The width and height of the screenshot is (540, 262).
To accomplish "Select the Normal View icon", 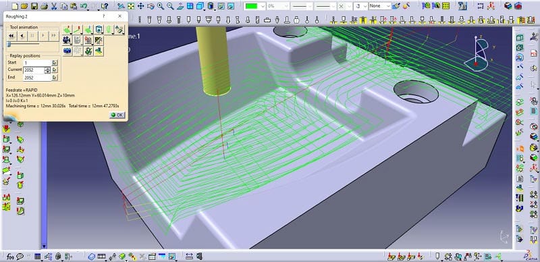I will click(180, 6).
